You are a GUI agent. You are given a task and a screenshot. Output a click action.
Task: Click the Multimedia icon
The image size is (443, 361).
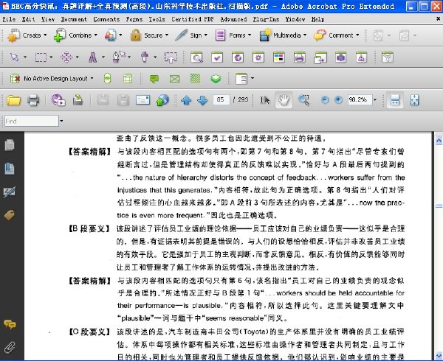point(265,35)
